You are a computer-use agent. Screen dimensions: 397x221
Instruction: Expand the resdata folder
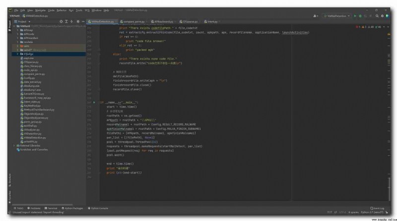18,42
